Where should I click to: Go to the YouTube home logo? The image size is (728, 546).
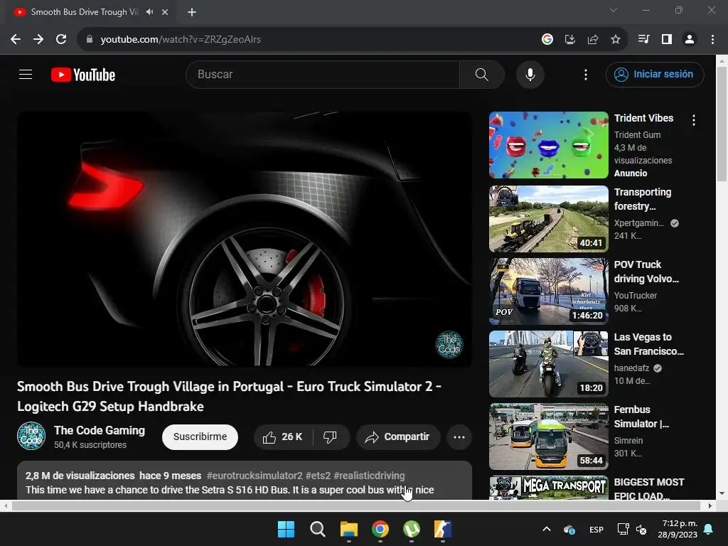(x=83, y=75)
